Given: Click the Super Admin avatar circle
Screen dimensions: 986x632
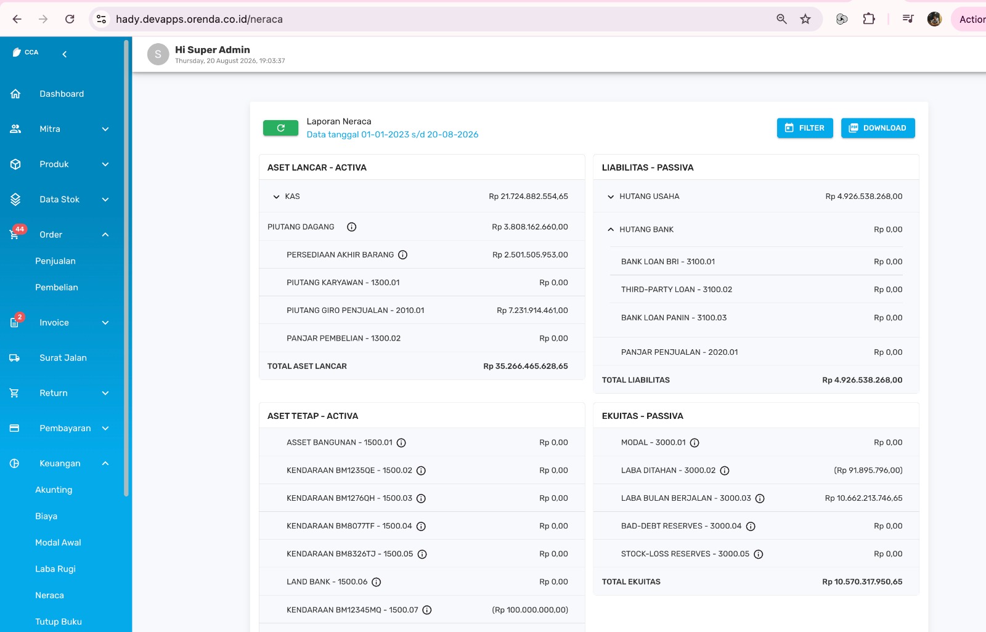Looking at the screenshot, I should pos(158,54).
